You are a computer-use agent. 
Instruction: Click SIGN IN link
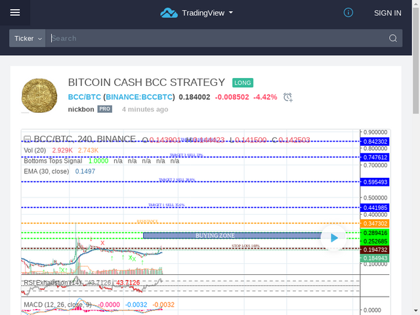click(388, 13)
